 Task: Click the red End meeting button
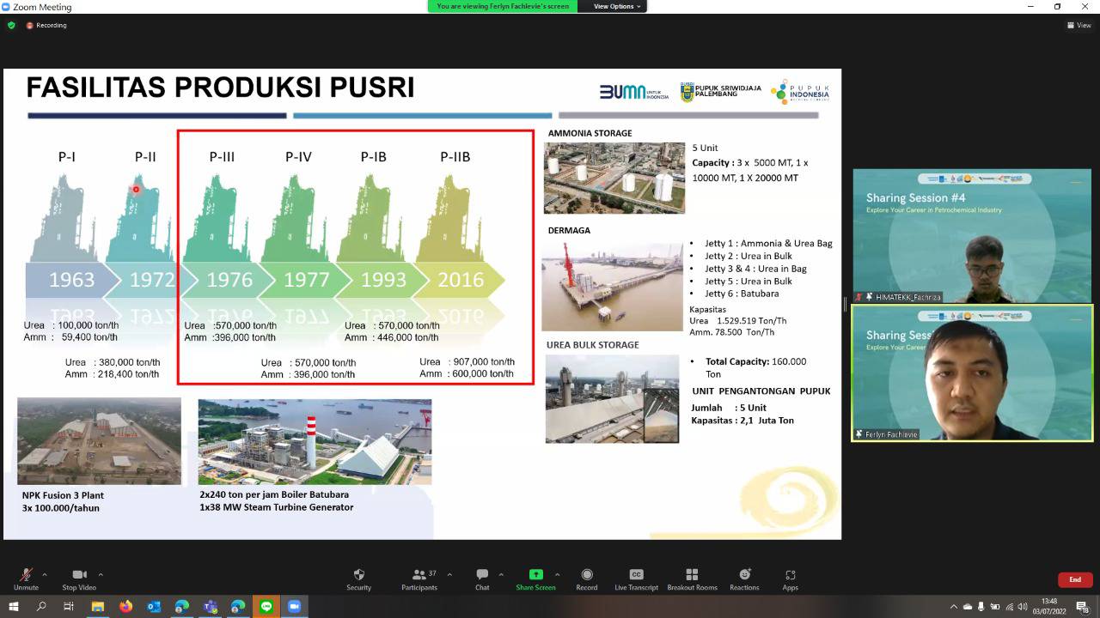(x=1075, y=579)
